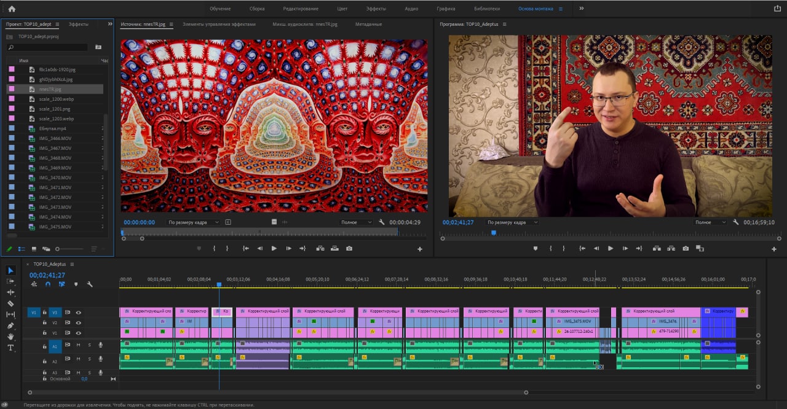
Task: Click the Home icon in the top bar
Action: click(x=12, y=9)
